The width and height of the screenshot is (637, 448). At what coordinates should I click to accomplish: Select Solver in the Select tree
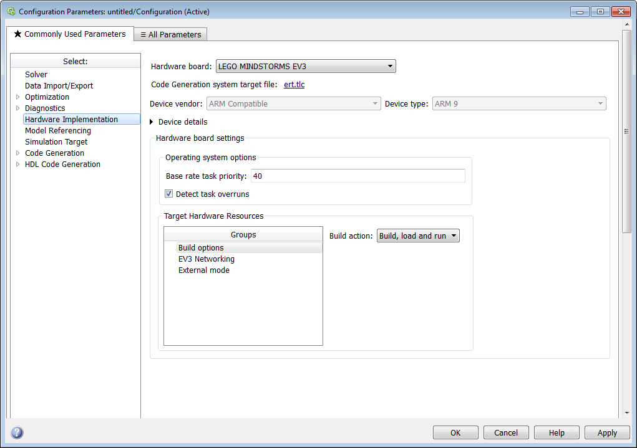[x=36, y=75]
